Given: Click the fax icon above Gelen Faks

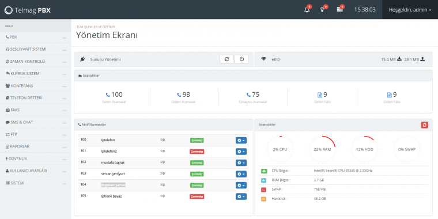Looking at the screenshot, I should (x=319, y=95).
